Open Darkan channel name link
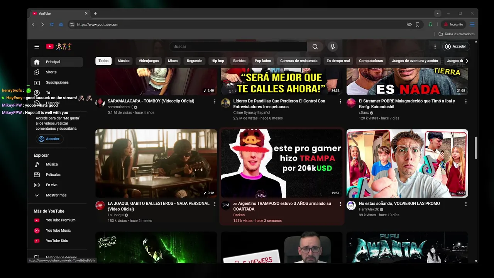Image resolution: width=494 pixels, height=278 pixels. tap(239, 215)
